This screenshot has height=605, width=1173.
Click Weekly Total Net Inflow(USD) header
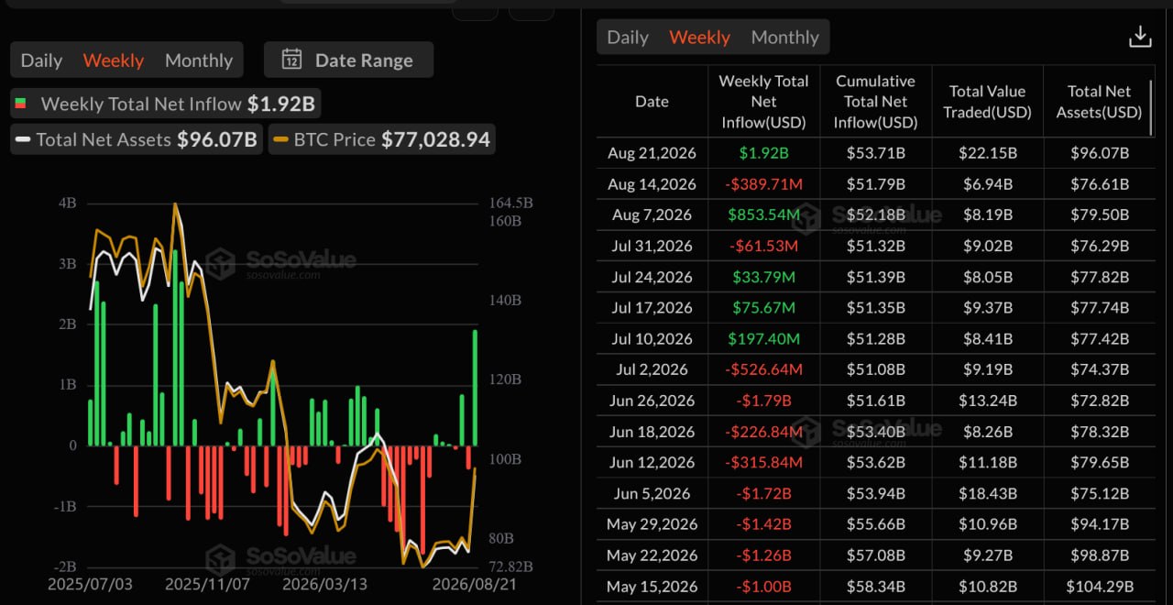coord(763,102)
